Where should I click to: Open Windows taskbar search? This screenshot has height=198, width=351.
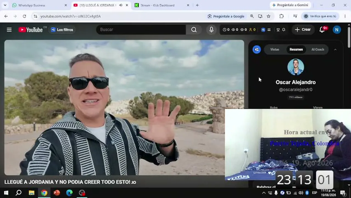point(18,193)
